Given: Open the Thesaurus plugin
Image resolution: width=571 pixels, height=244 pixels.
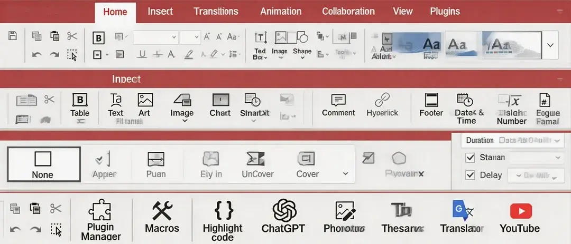Looking at the screenshot, I should point(403,218).
